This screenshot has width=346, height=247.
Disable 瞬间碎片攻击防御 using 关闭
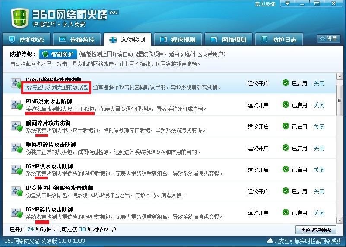(319, 127)
